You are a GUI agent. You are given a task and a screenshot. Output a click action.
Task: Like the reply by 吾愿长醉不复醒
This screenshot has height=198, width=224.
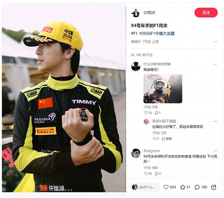pyautogui.click(x=155, y=139)
